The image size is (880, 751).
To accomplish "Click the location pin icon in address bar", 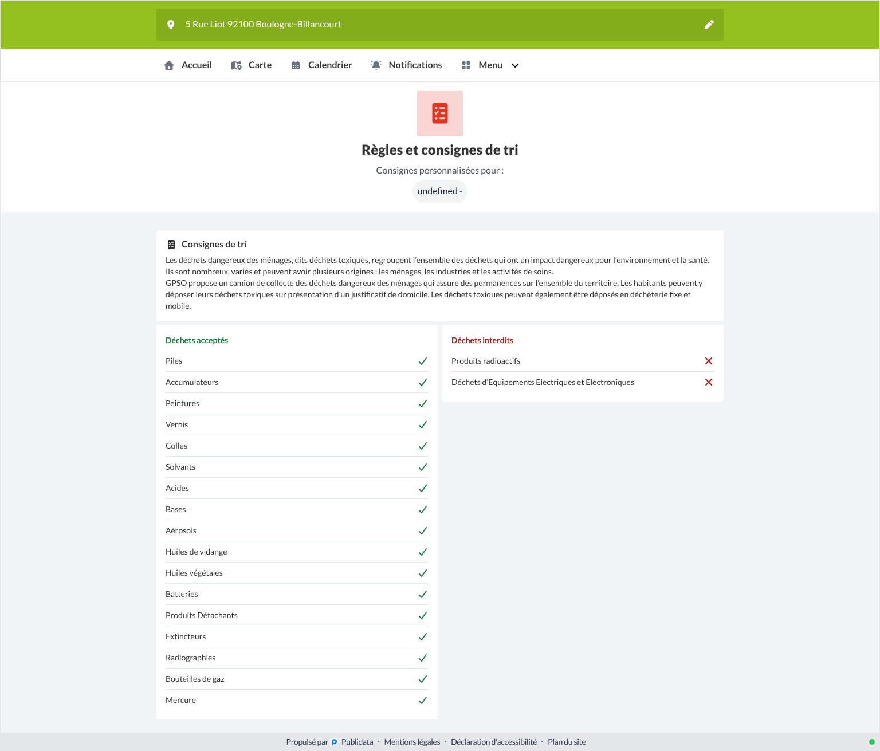I will (x=171, y=25).
